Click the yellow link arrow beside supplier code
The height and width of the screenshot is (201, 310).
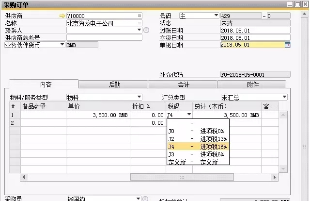[x=62, y=16]
